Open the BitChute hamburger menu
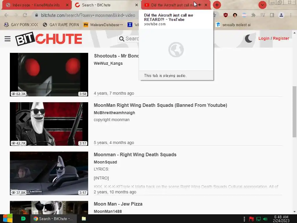Image resolution: width=297 pixels, height=223 pixels. 8,39
